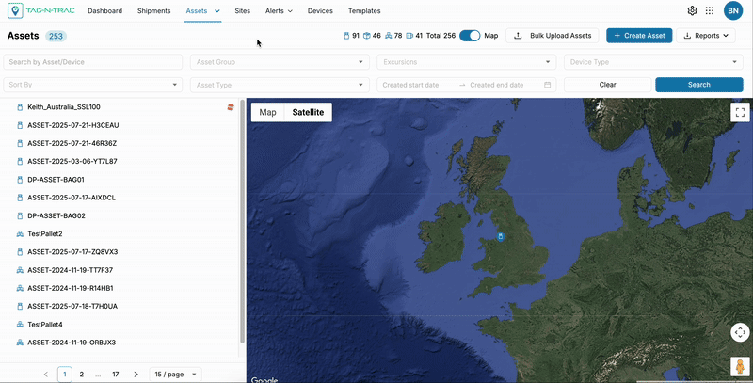Open the Asset Type dropdown

tap(280, 85)
